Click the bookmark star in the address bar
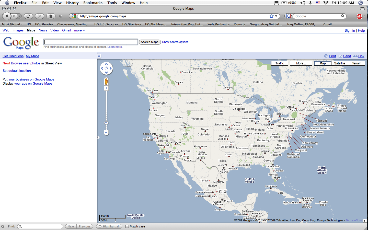 [271, 16]
